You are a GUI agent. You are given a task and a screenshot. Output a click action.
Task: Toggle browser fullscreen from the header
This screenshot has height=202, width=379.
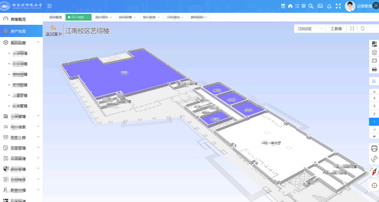coord(338,6)
